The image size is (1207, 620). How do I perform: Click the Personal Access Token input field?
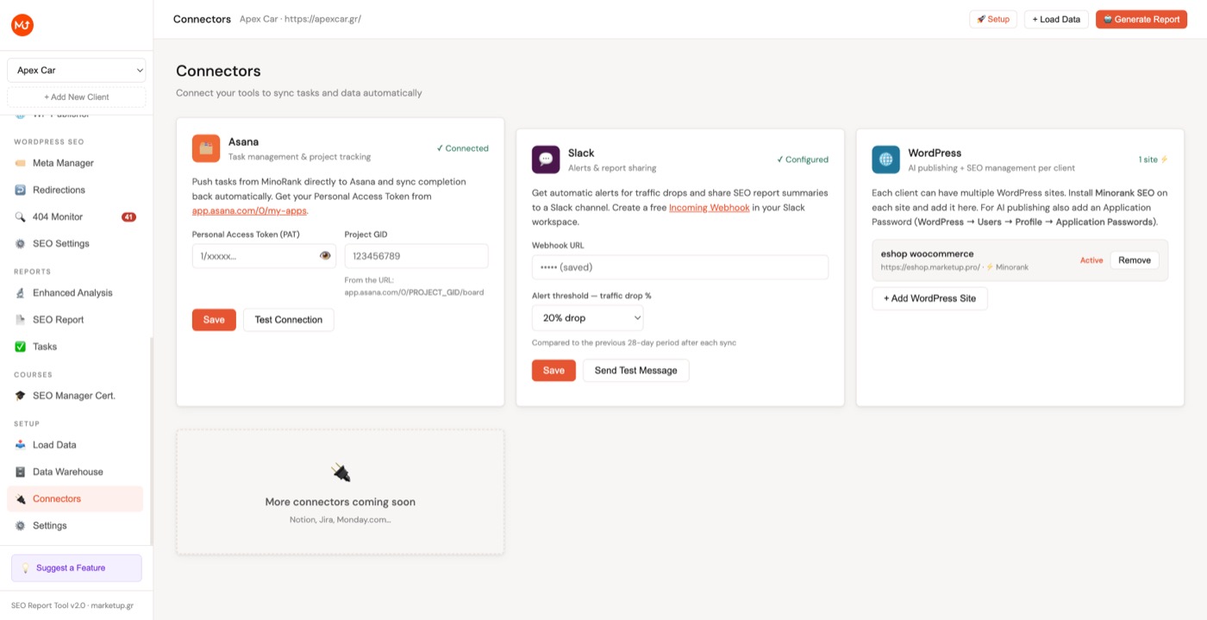[264, 256]
